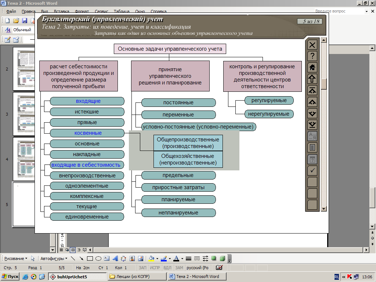Select the Rectangle drawing tool
The image size is (376, 282).
[90, 258]
